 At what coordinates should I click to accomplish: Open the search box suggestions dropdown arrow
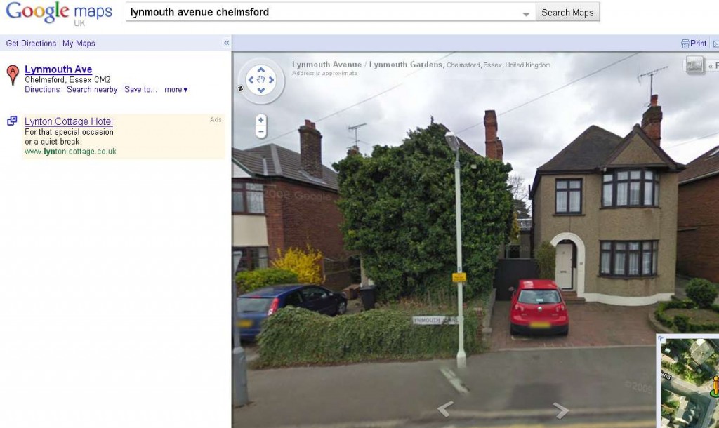click(526, 14)
